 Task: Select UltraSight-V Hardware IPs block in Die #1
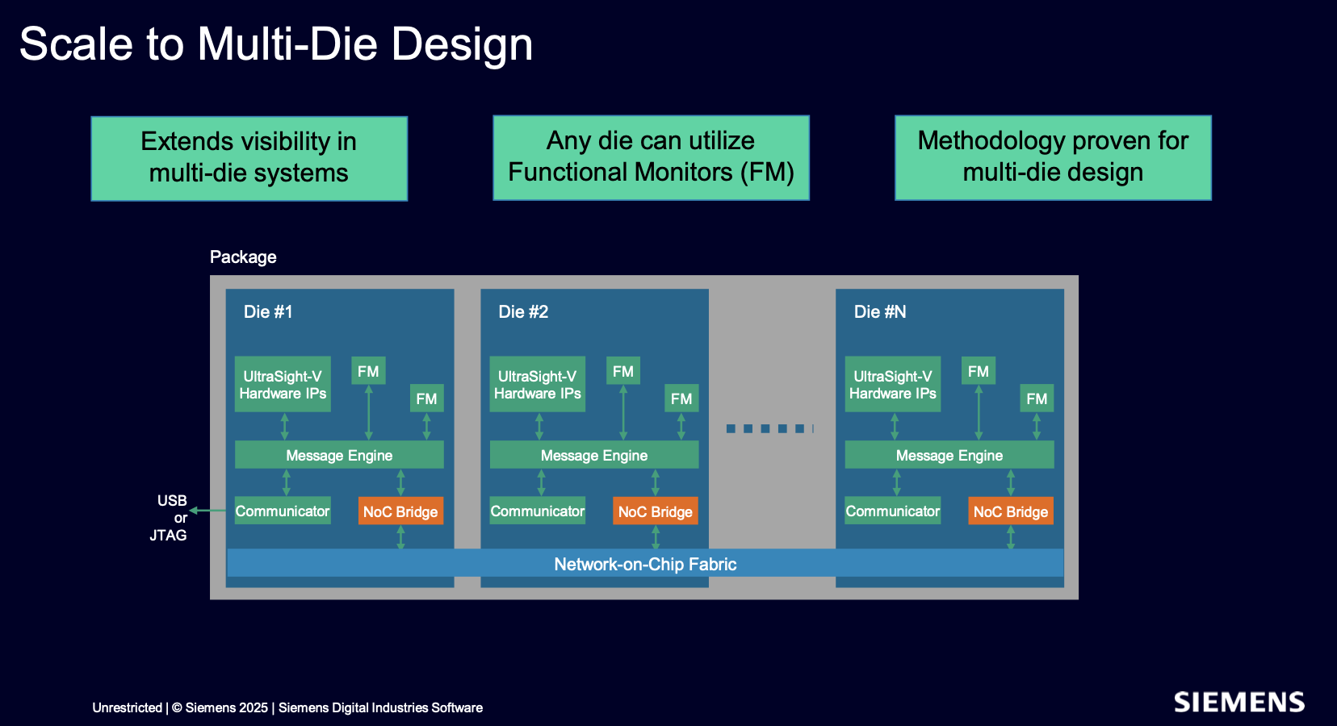283,384
